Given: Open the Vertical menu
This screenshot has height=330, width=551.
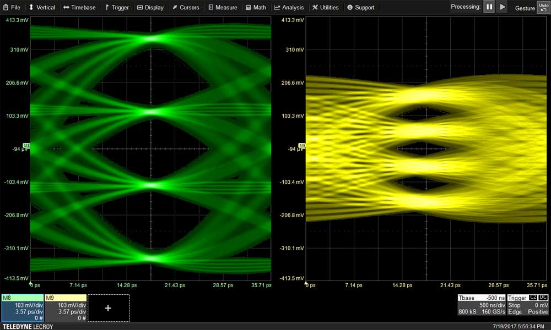Looking at the screenshot, I should [x=42, y=8].
